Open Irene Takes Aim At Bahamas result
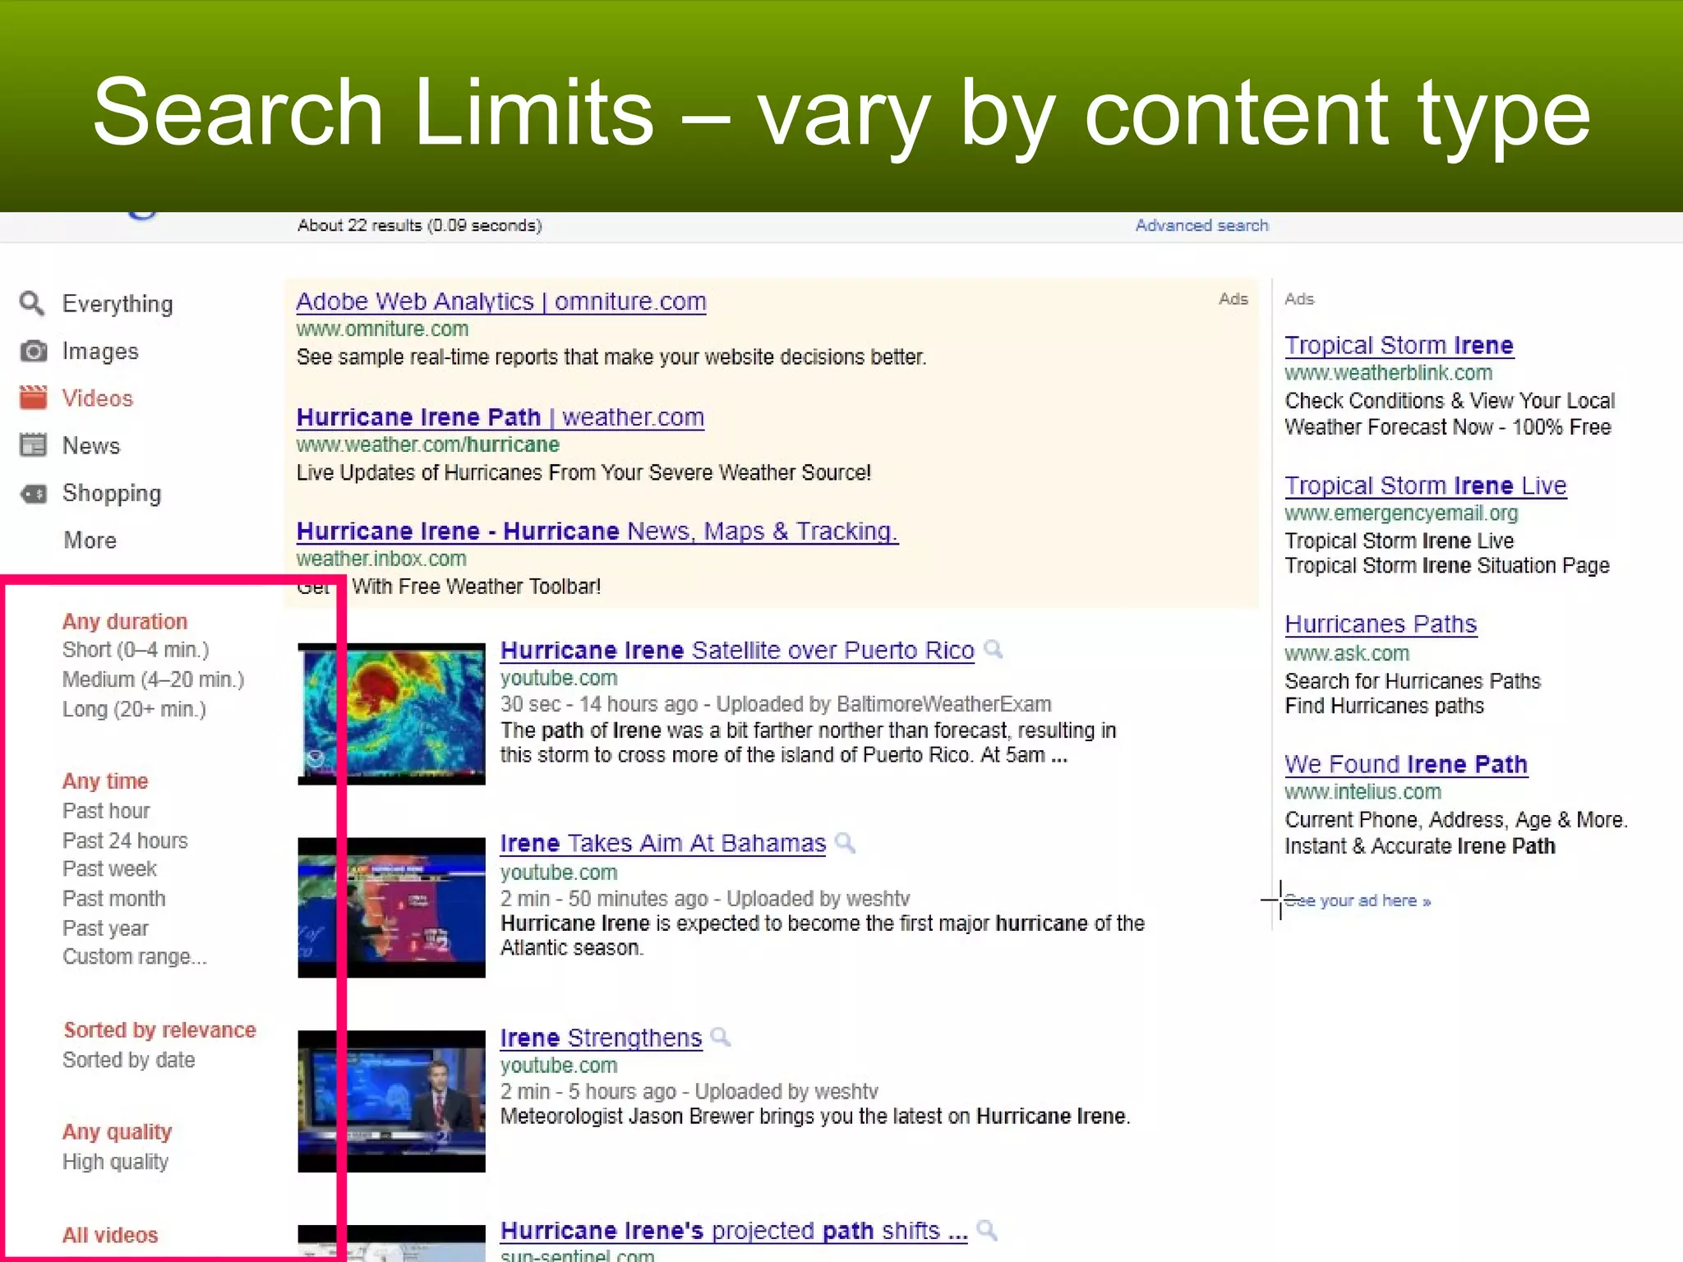 pyautogui.click(x=663, y=843)
